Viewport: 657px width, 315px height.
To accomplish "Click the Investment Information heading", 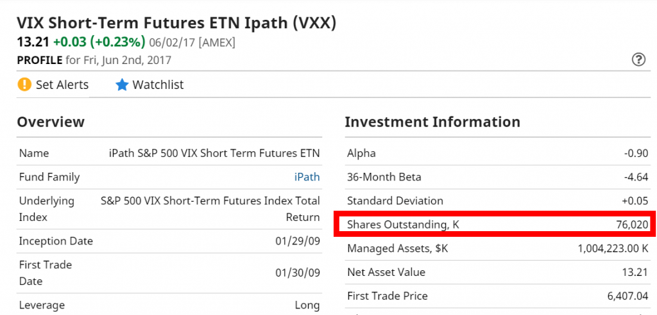I will tap(432, 122).
